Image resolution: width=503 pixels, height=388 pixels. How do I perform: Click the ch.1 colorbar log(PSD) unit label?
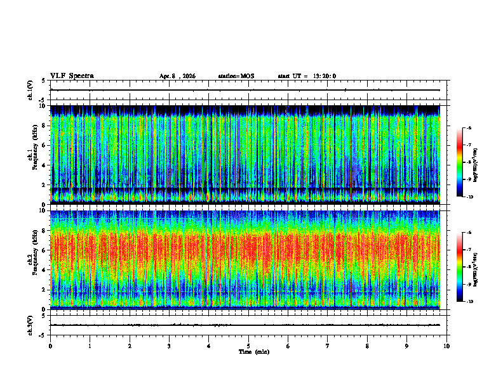[x=476, y=165]
